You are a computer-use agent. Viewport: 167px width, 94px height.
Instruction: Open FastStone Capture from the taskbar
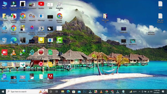[96, 92]
